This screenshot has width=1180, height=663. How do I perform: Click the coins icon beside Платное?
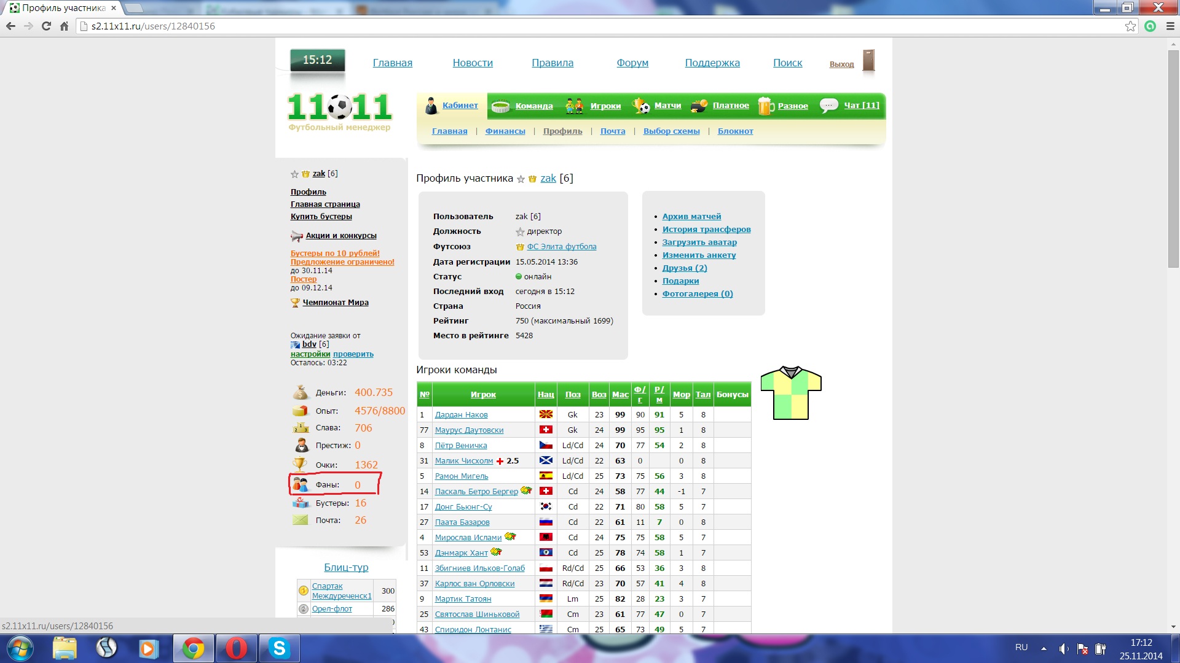click(x=699, y=106)
